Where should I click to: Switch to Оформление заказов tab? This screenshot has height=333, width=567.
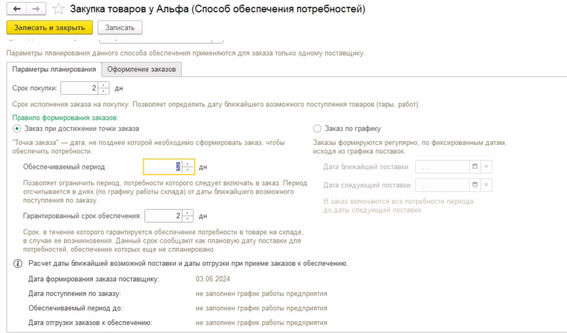[x=142, y=69]
